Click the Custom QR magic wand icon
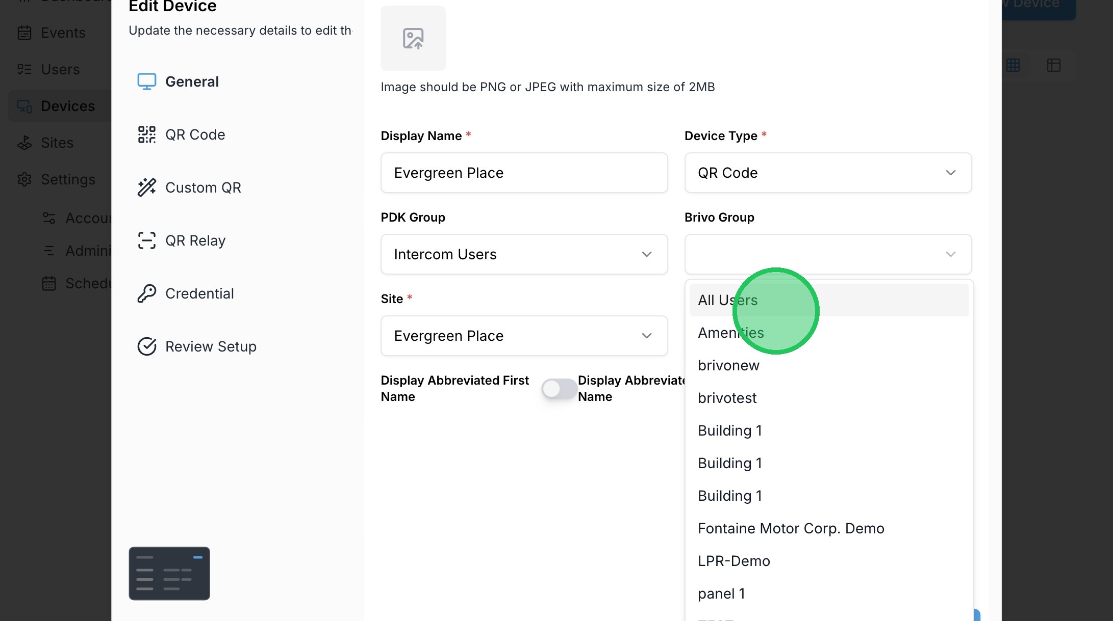The image size is (1113, 621). click(x=146, y=187)
